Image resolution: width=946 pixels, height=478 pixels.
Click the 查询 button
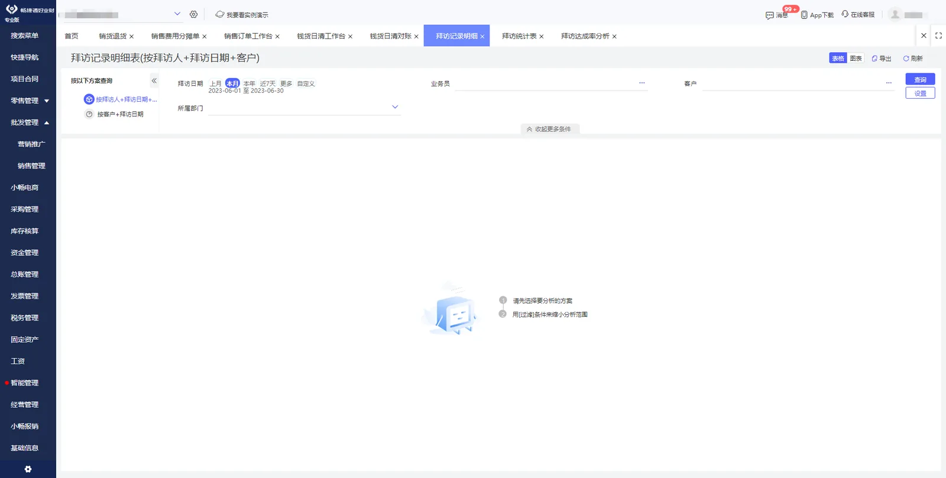[920, 79]
